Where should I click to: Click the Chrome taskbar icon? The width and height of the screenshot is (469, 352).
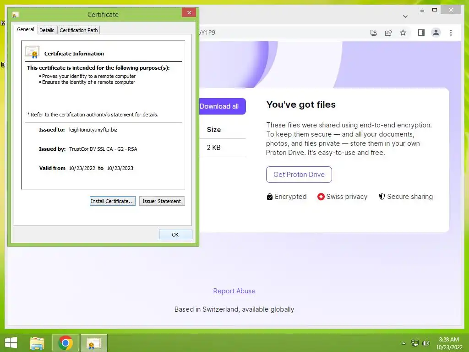pyautogui.click(x=65, y=343)
